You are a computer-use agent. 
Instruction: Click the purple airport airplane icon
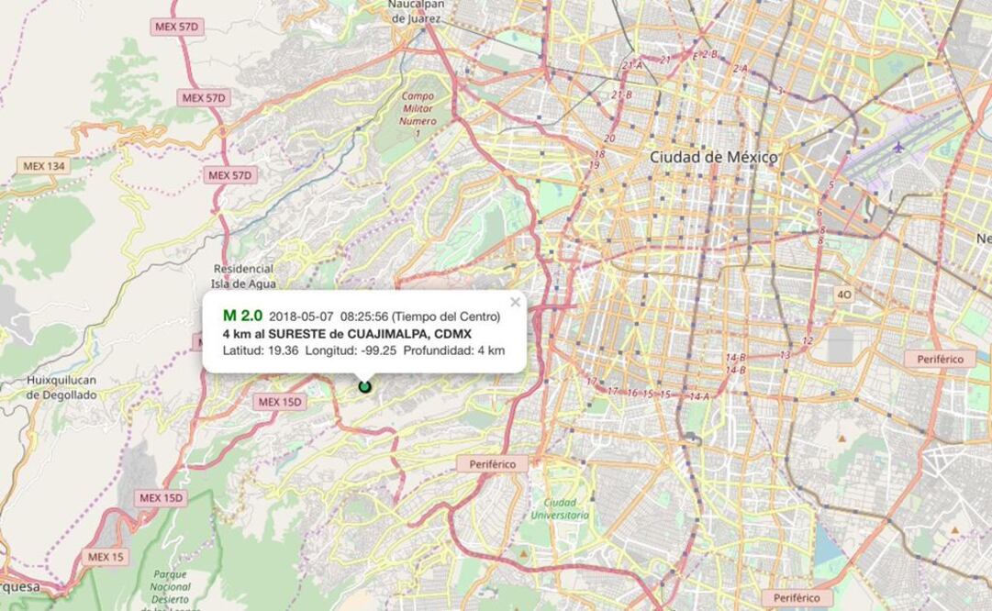click(897, 147)
